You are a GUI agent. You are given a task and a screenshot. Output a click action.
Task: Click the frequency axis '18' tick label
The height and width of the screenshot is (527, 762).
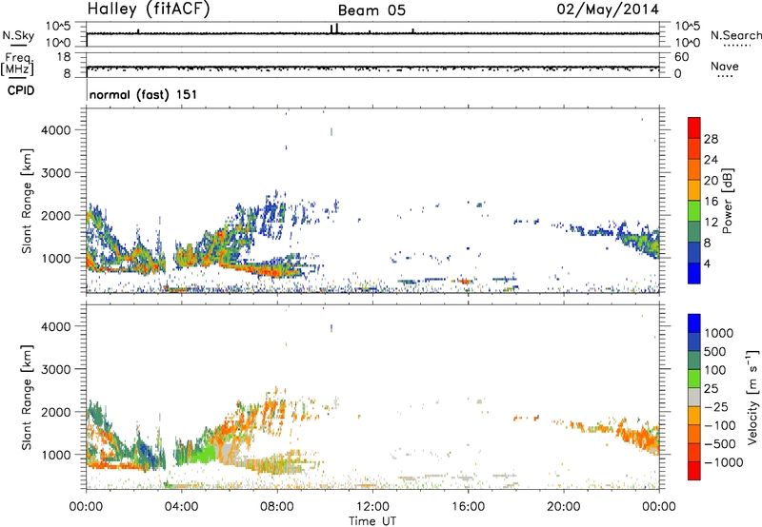tap(63, 57)
